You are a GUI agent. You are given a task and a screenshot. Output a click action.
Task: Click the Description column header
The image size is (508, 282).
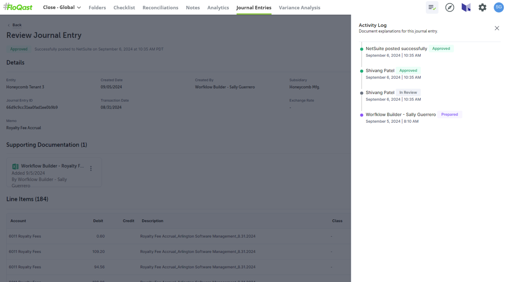[x=152, y=221]
